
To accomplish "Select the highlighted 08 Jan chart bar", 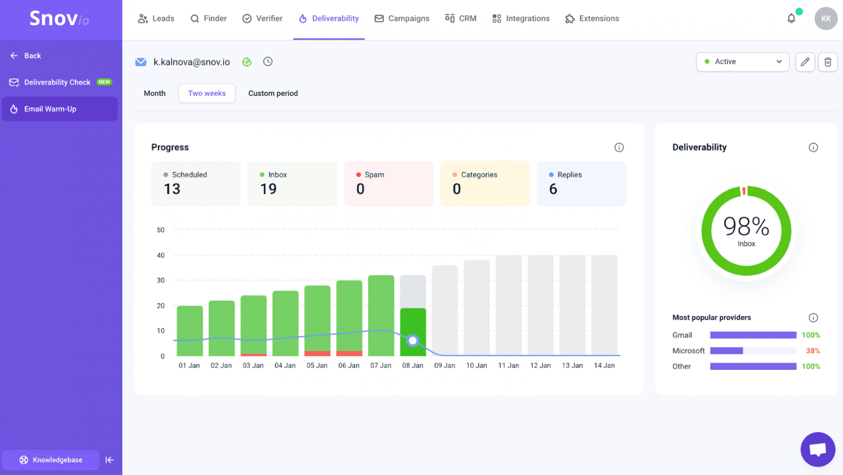I will [x=413, y=329].
